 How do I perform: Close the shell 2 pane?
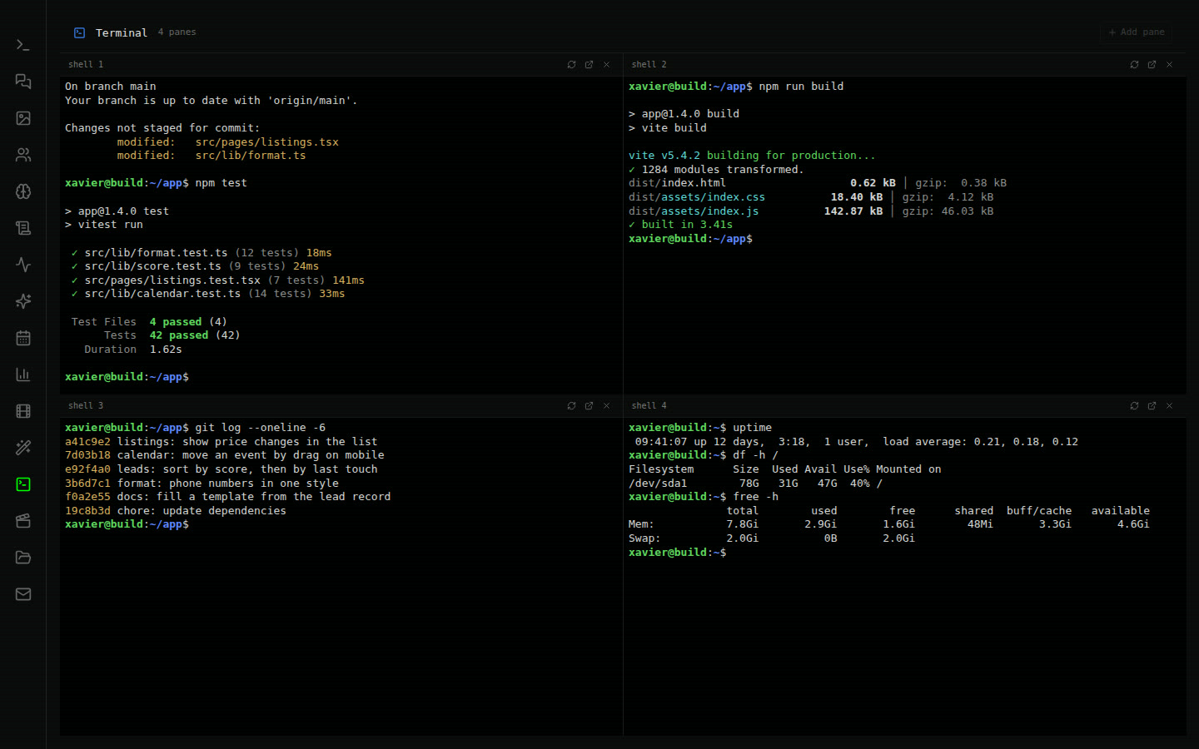tap(1169, 65)
